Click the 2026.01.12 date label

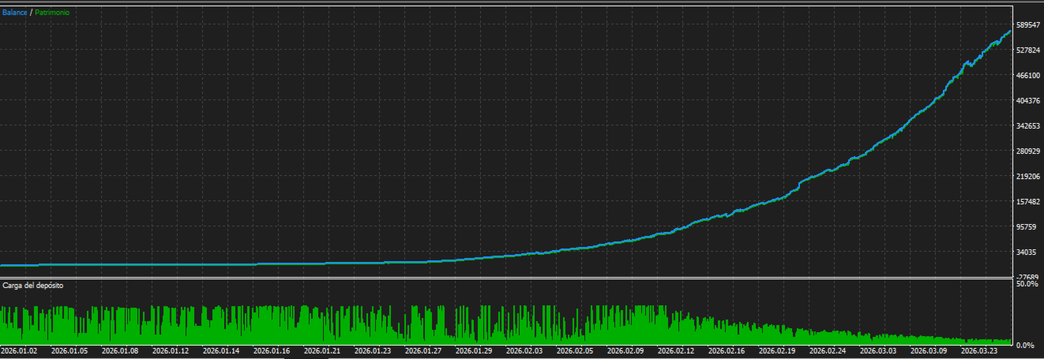(x=171, y=350)
